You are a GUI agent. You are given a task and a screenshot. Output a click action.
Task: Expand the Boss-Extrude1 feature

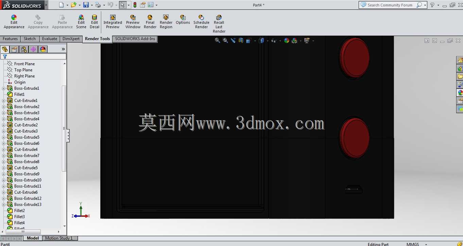[4, 88]
